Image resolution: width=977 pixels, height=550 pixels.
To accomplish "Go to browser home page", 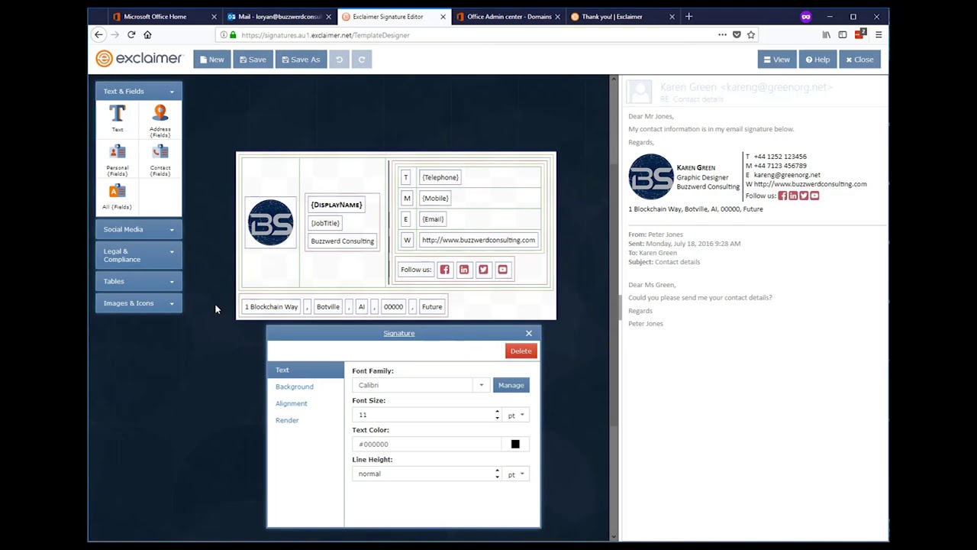I will click(x=147, y=34).
